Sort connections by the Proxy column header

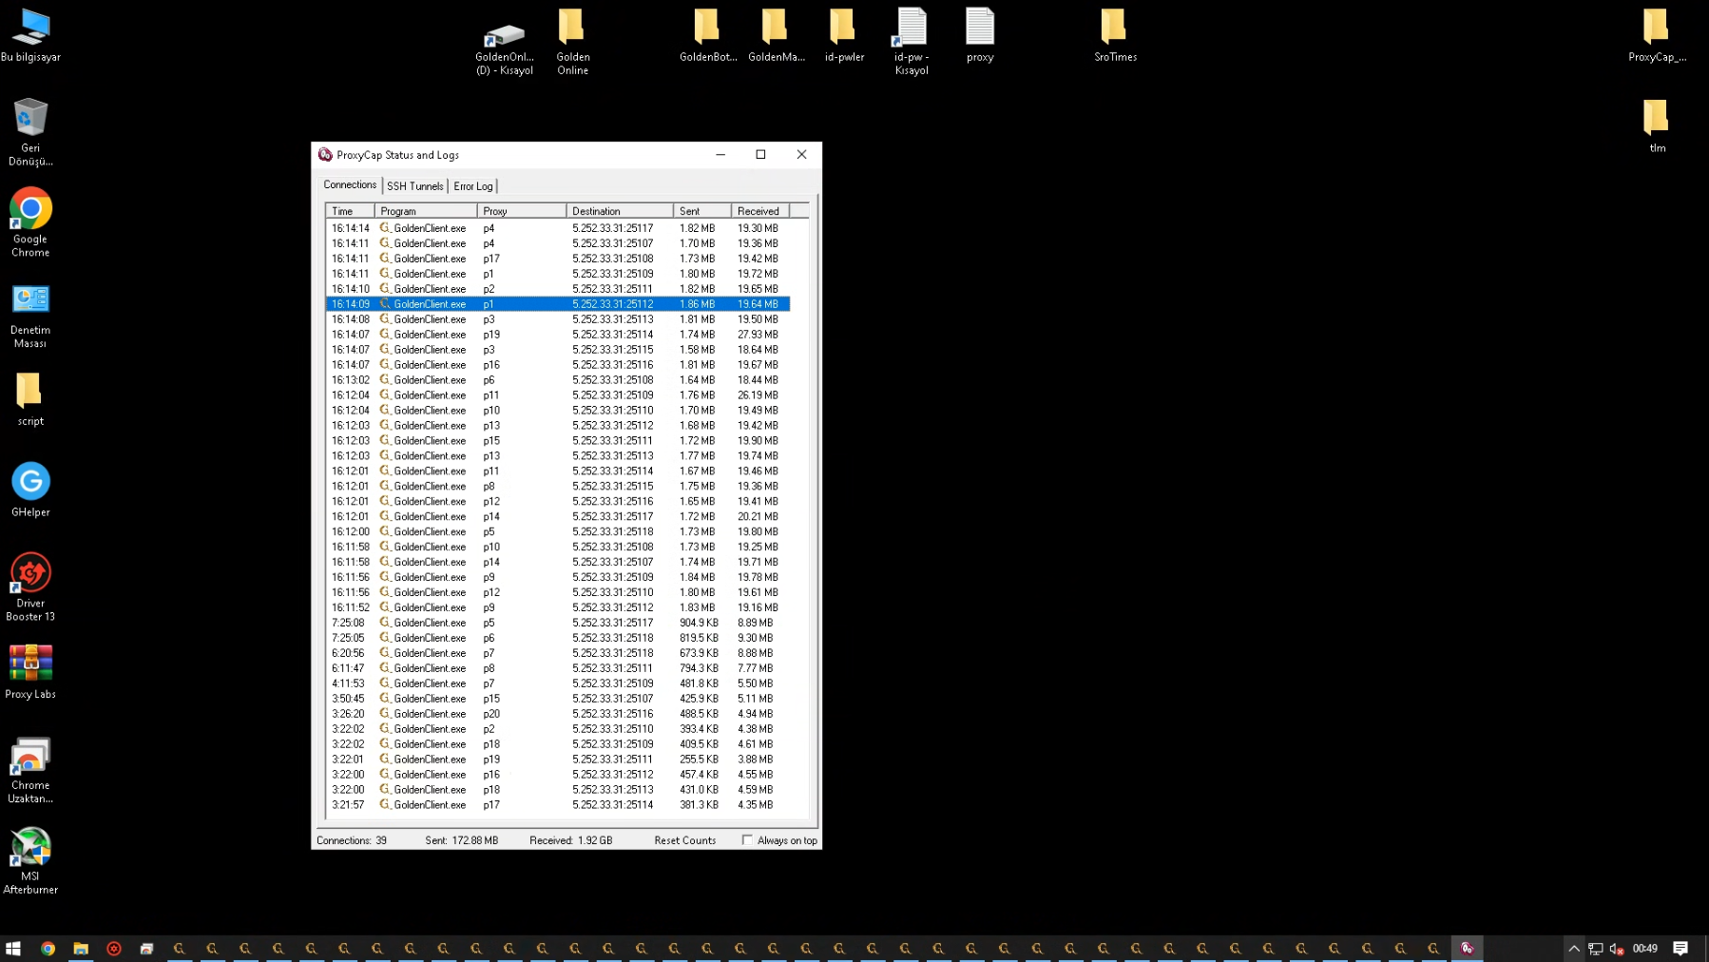click(x=522, y=211)
